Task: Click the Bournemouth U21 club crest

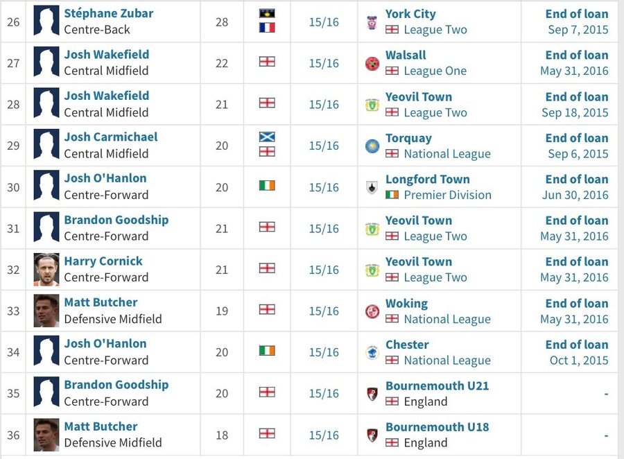Action: pyautogui.click(x=372, y=394)
